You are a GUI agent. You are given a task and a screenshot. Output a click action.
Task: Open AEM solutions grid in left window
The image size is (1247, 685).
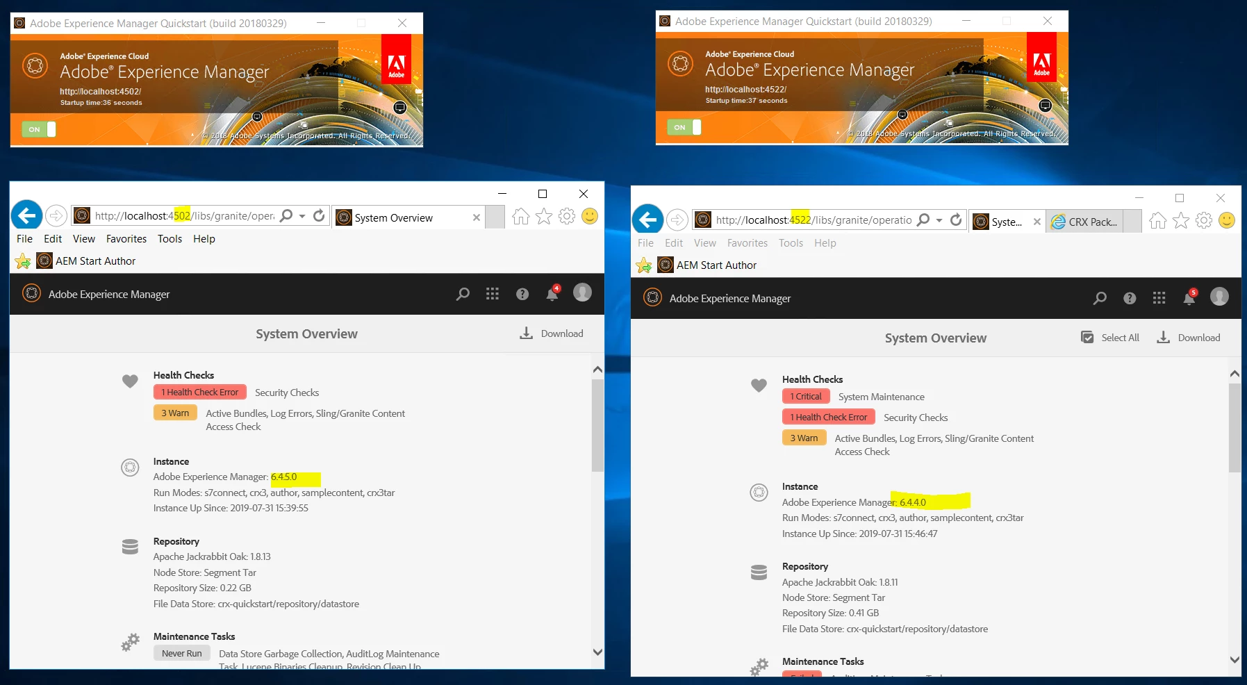click(x=493, y=294)
